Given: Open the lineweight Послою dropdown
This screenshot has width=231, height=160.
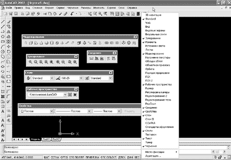Looking at the screenshot, I should 119,111.
